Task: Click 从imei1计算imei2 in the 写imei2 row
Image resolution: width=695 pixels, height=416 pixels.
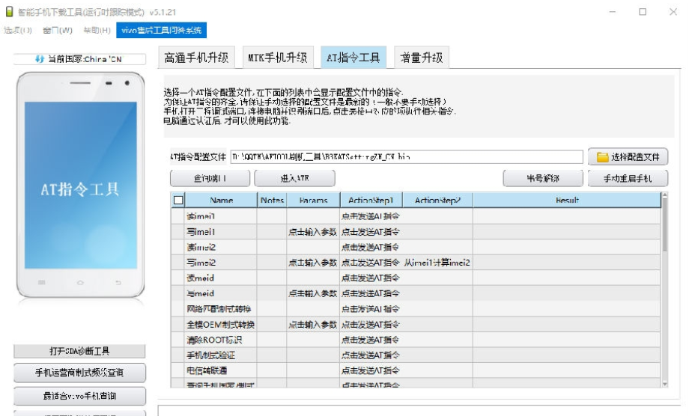Action: coord(437,263)
